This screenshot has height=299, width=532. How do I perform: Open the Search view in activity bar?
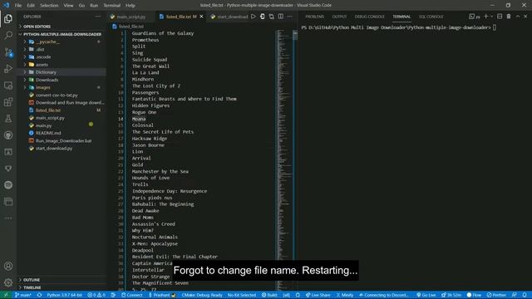(x=8, y=35)
